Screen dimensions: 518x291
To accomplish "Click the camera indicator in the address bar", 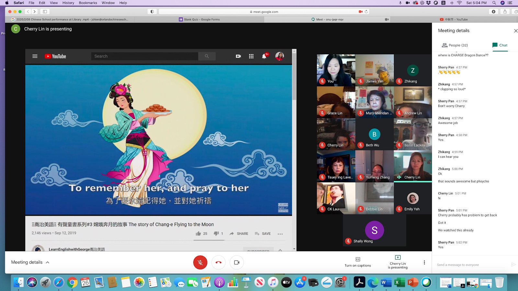I will click(361, 12).
